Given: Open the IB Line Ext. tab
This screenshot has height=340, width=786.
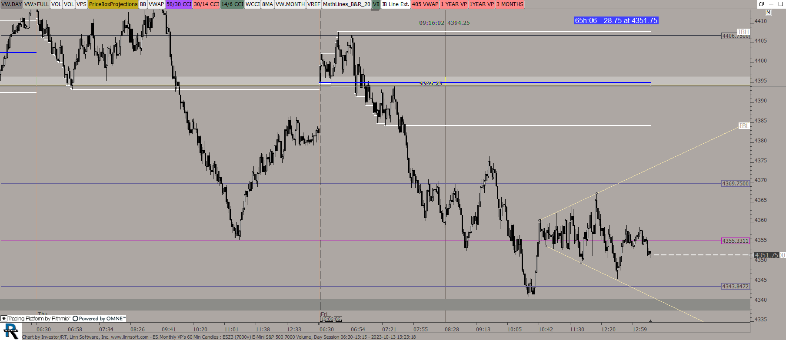Looking at the screenshot, I should 395,4.
